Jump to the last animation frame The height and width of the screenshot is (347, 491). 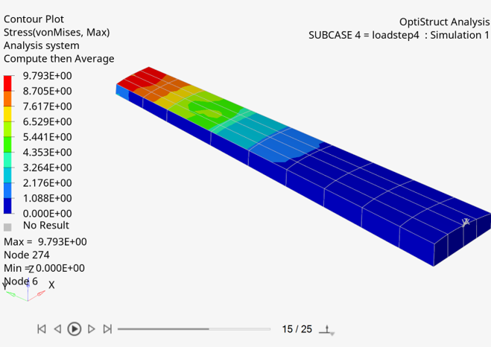pos(107,329)
